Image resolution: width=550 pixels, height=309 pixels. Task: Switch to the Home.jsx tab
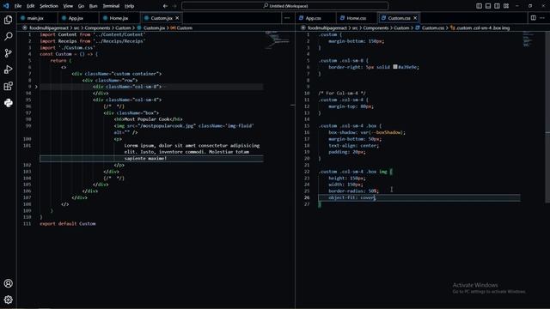click(119, 18)
